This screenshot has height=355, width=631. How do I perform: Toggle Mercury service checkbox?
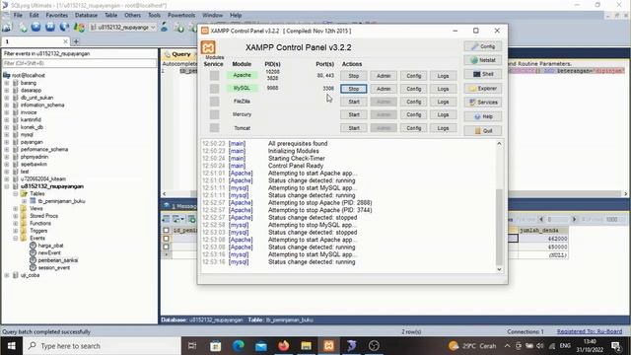point(214,114)
